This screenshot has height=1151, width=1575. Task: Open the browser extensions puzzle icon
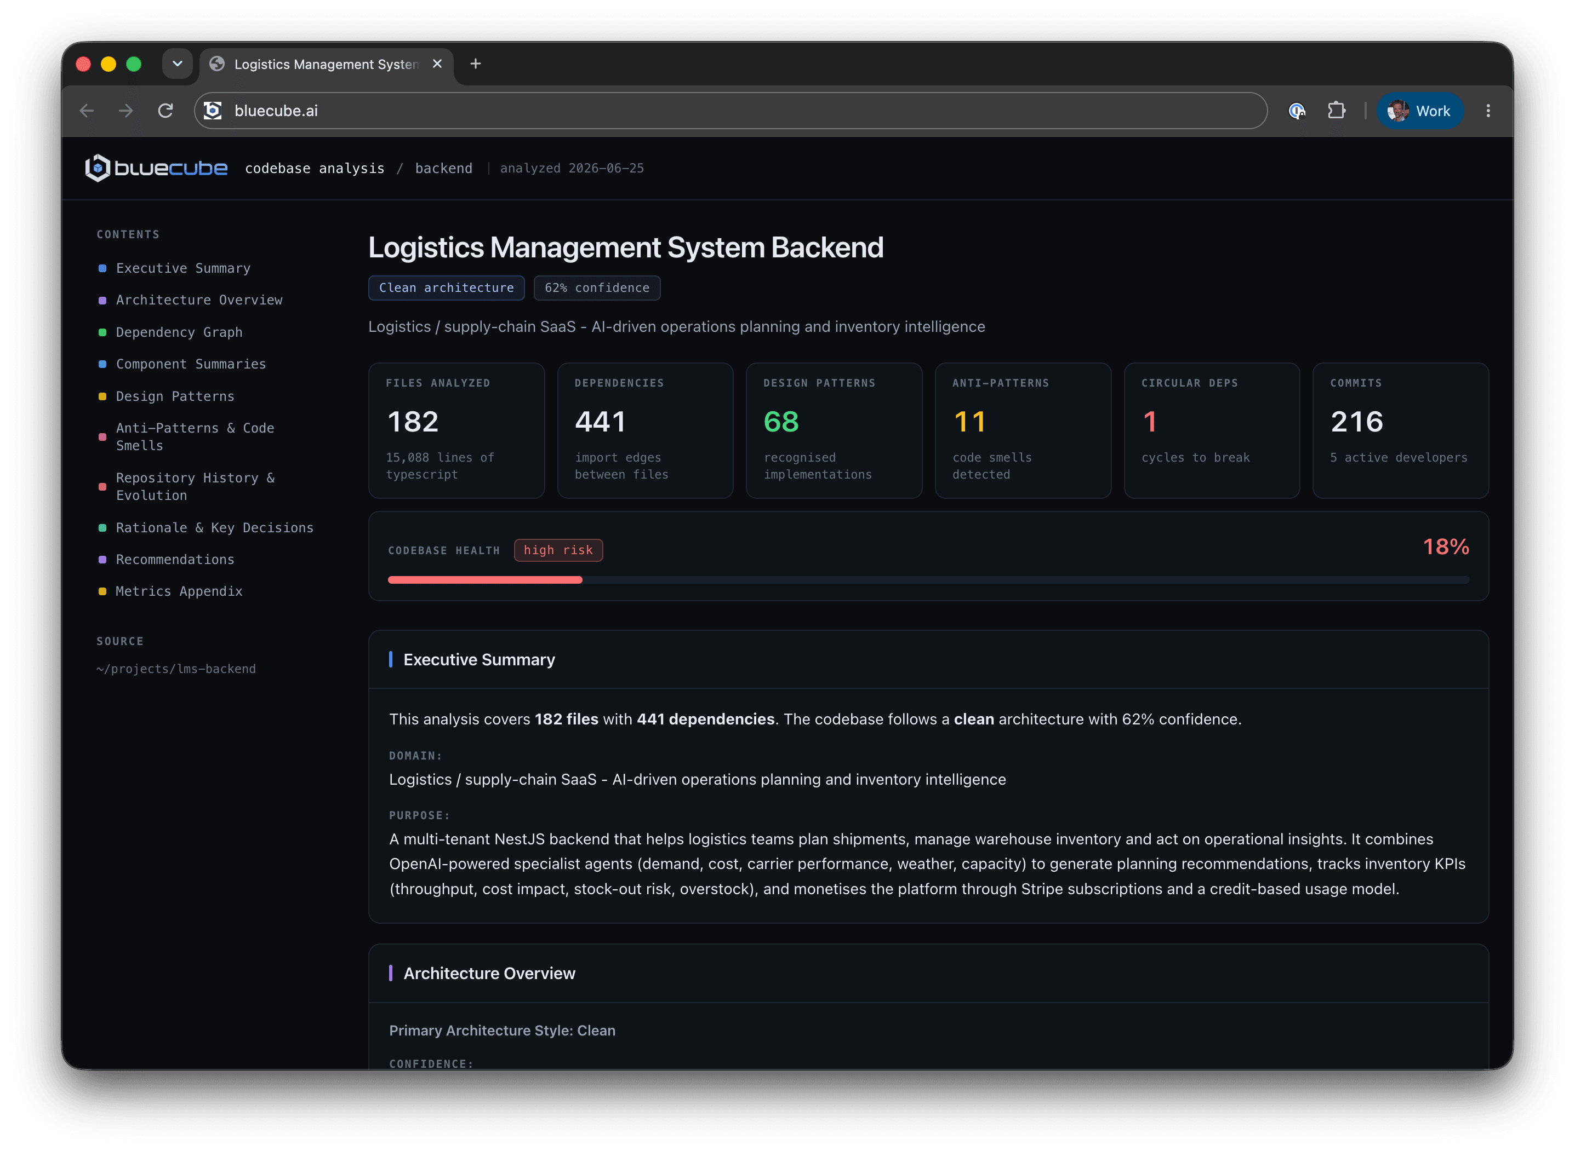[x=1337, y=111]
